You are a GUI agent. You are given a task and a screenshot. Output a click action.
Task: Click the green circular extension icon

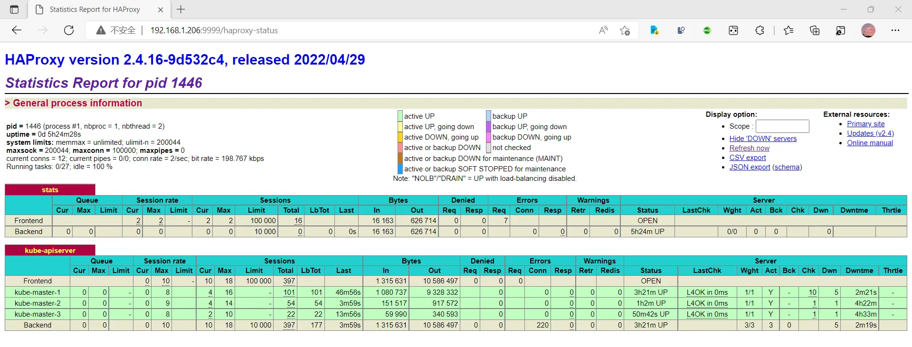707,30
